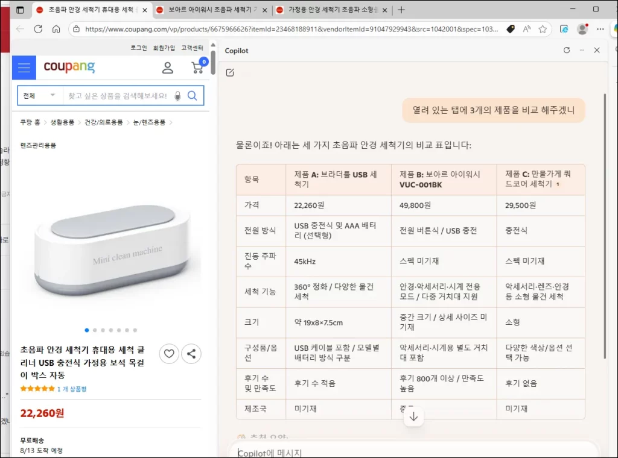Viewport: 618px width, 458px height.
Task: Open a new browser tab
Action: pyautogui.click(x=401, y=10)
